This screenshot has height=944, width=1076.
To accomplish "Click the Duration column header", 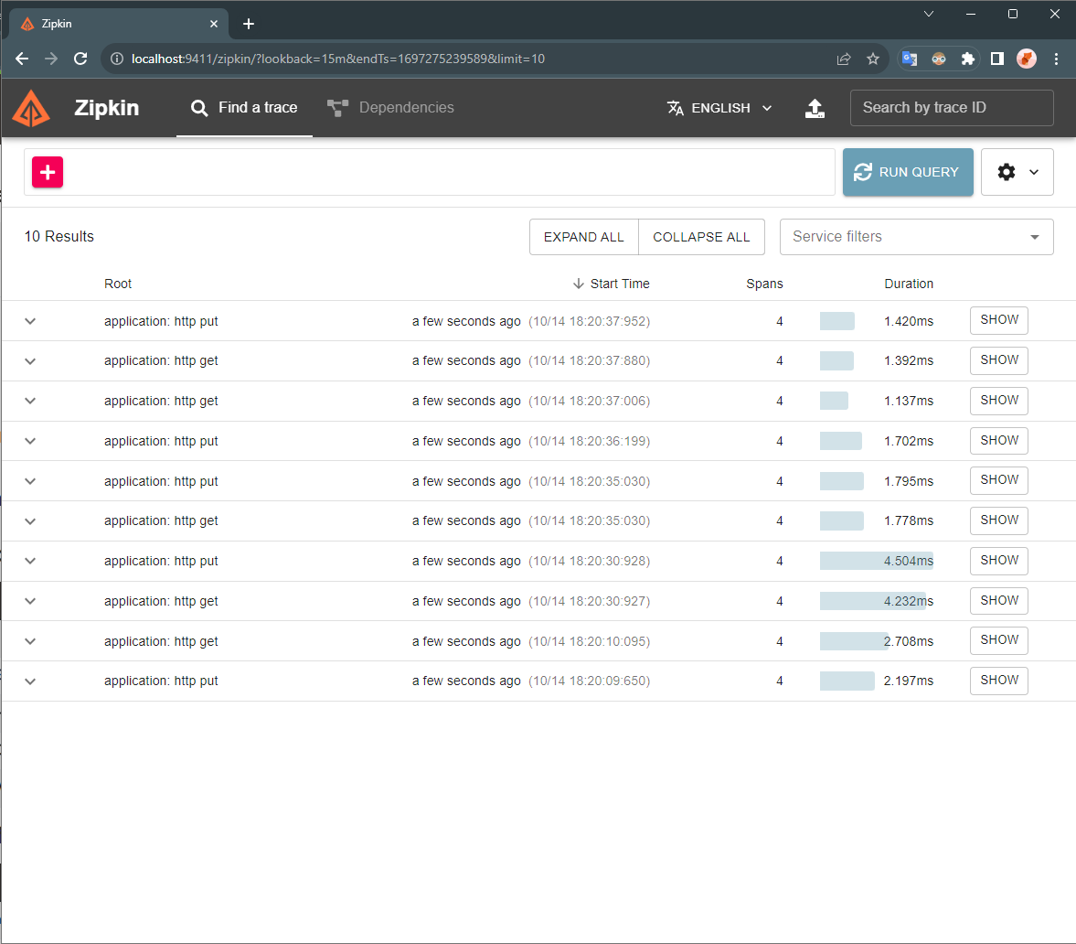I will (908, 284).
